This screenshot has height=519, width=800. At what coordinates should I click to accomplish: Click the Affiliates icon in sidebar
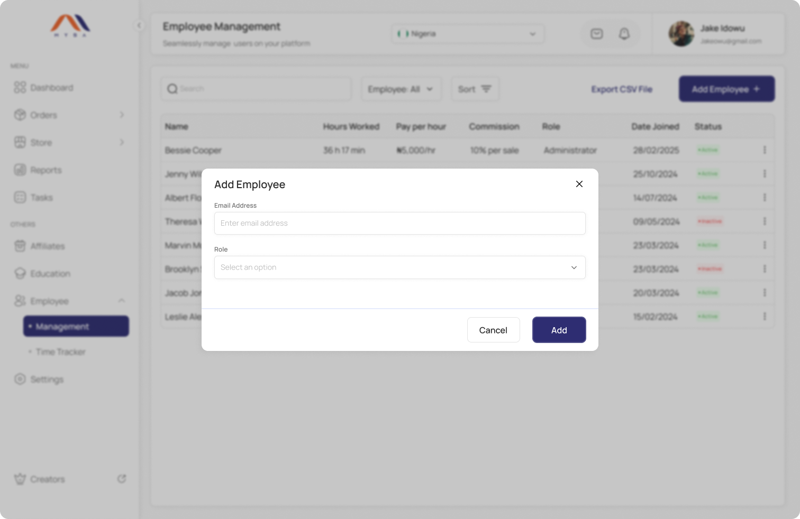tap(20, 246)
